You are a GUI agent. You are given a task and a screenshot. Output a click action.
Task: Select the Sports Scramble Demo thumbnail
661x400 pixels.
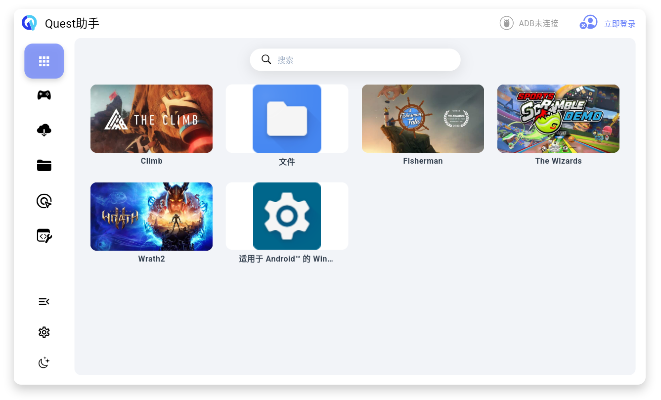tap(558, 119)
